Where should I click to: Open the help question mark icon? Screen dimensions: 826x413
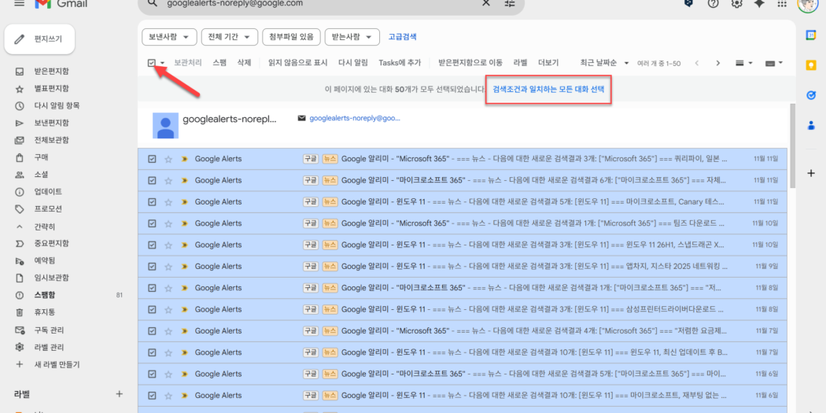pyautogui.click(x=714, y=4)
